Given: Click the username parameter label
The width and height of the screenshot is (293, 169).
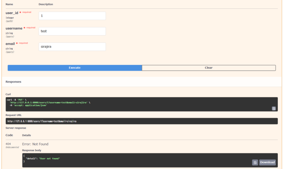Looking at the screenshot, I should point(14,28).
